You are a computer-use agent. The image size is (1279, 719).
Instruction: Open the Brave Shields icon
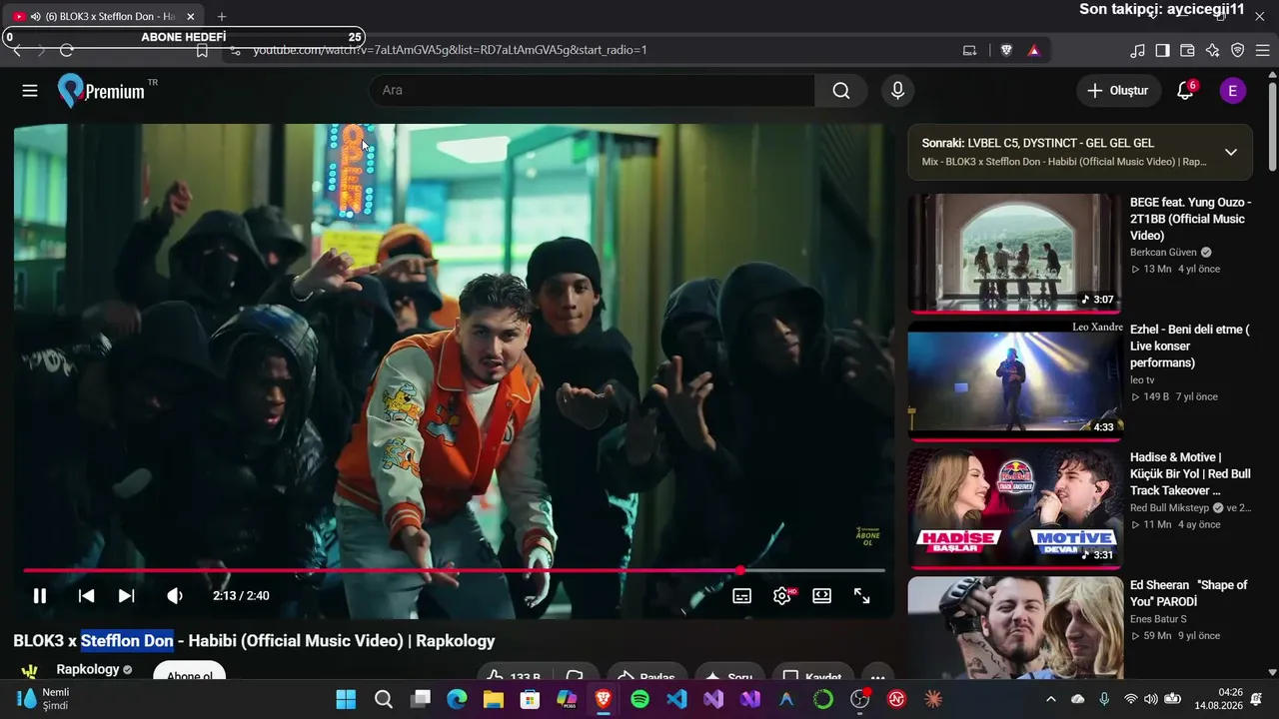click(1006, 50)
